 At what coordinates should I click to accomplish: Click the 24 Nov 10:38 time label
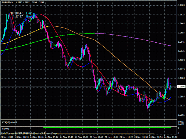point(141,137)
